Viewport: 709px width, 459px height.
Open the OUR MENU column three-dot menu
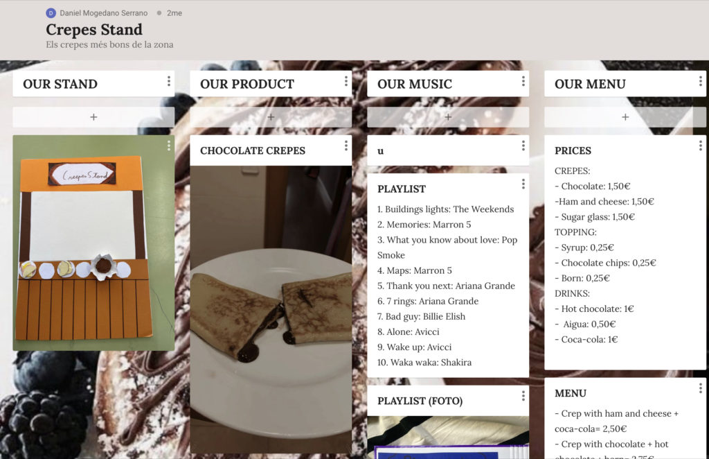(x=701, y=81)
